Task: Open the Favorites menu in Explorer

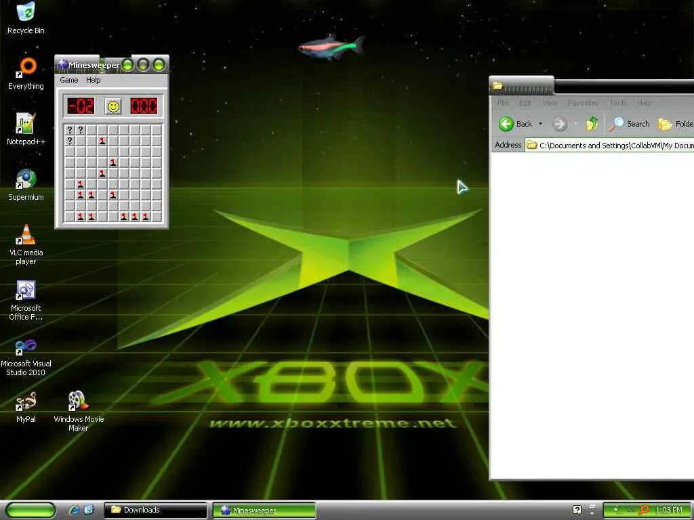Action: tap(584, 103)
